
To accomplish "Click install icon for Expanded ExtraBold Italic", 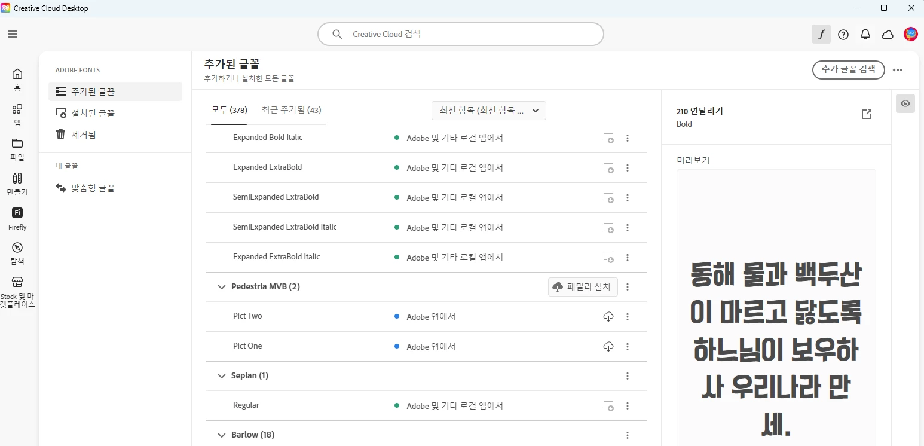I will 608,258.
